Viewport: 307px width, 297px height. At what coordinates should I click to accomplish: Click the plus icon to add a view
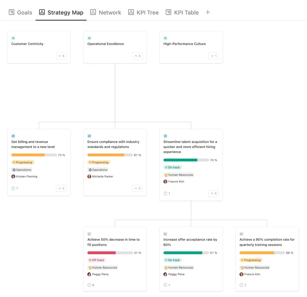pyautogui.click(x=208, y=12)
